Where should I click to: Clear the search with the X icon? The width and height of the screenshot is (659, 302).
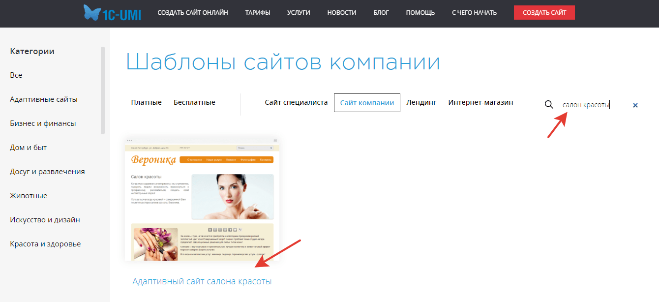[x=635, y=105]
